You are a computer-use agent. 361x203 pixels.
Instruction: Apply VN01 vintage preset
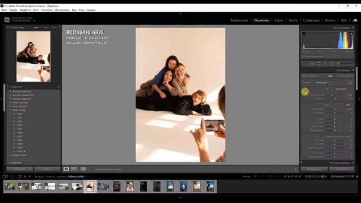point(20,114)
